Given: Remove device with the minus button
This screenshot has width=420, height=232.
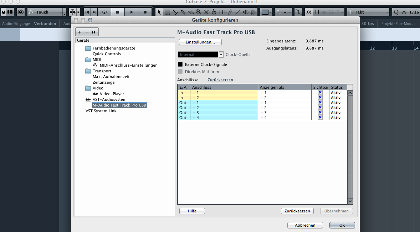Looking at the screenshot, I should [87, 32].
